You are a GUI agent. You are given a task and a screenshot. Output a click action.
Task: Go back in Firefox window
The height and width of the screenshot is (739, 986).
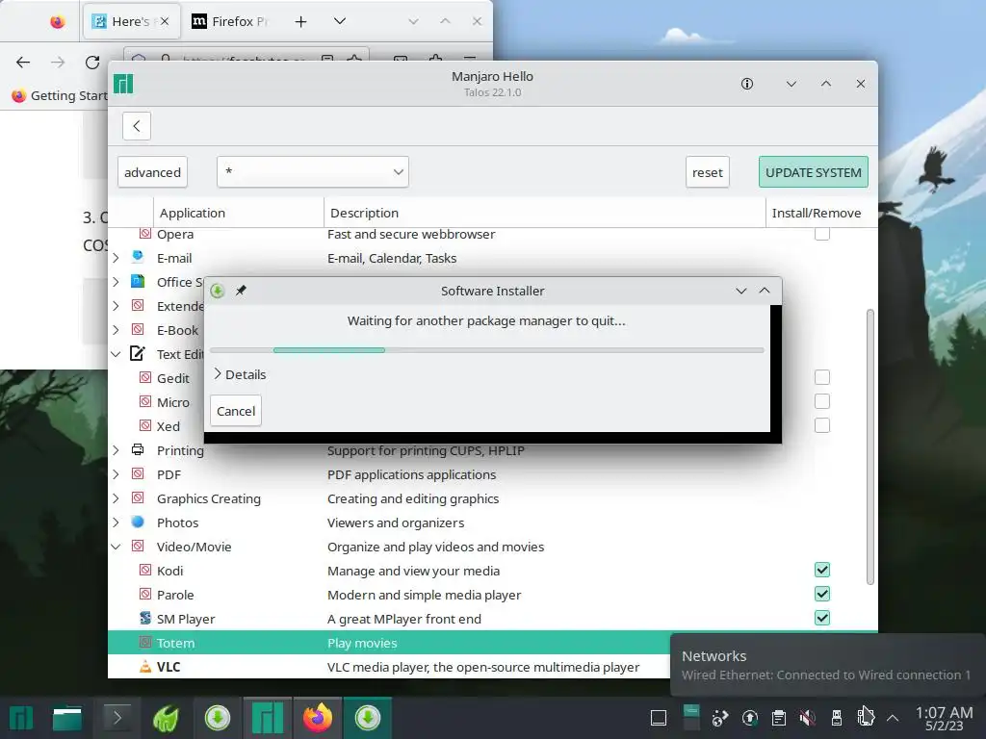(23, 62)
